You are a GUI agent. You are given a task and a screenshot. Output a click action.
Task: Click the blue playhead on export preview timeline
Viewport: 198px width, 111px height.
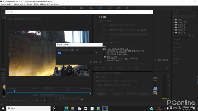14,91
